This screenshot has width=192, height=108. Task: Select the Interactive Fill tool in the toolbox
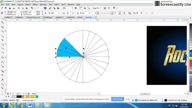[2, 84]
